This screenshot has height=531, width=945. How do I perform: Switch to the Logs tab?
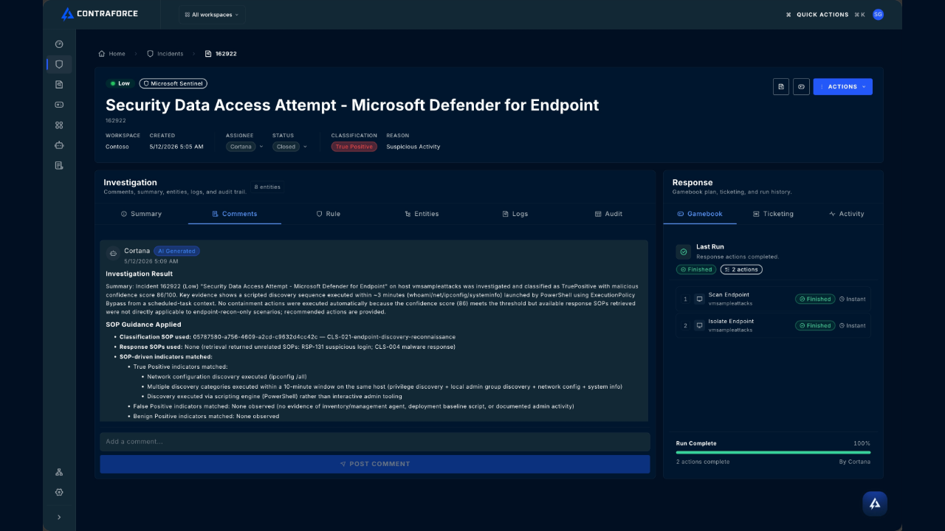tap(515, 214)
